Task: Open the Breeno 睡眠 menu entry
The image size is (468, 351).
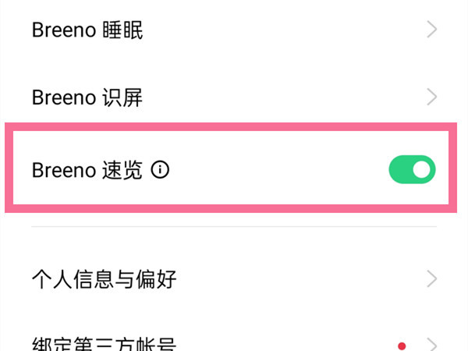Action: coord(87,31)
